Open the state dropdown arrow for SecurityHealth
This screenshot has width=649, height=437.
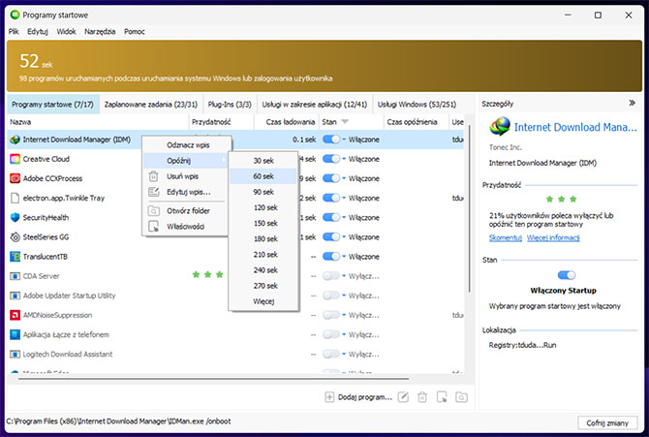344,217
